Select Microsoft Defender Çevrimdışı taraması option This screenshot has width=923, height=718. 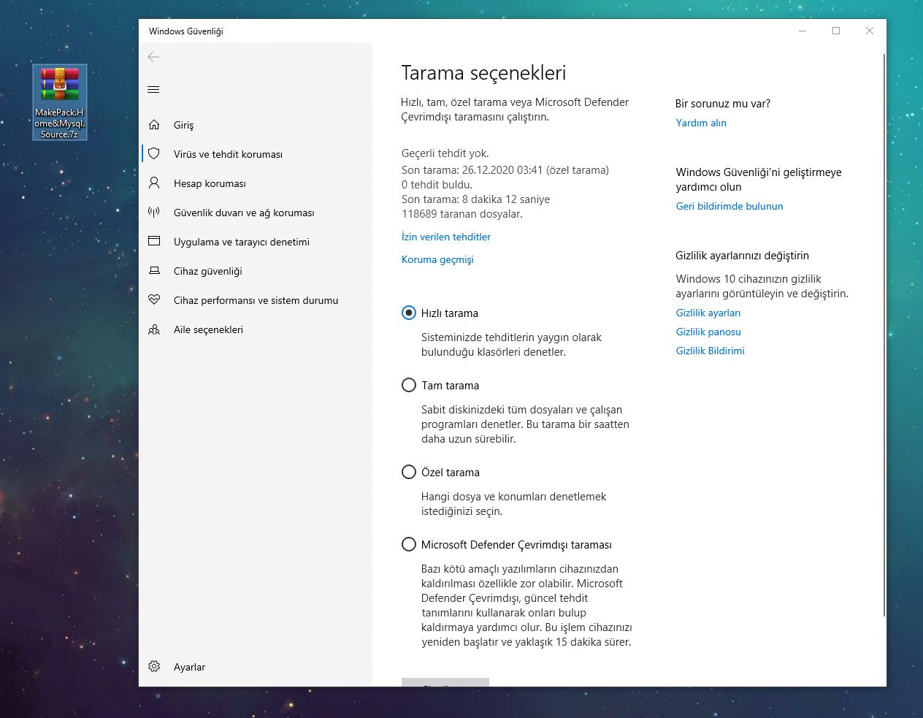coord(409,544)
